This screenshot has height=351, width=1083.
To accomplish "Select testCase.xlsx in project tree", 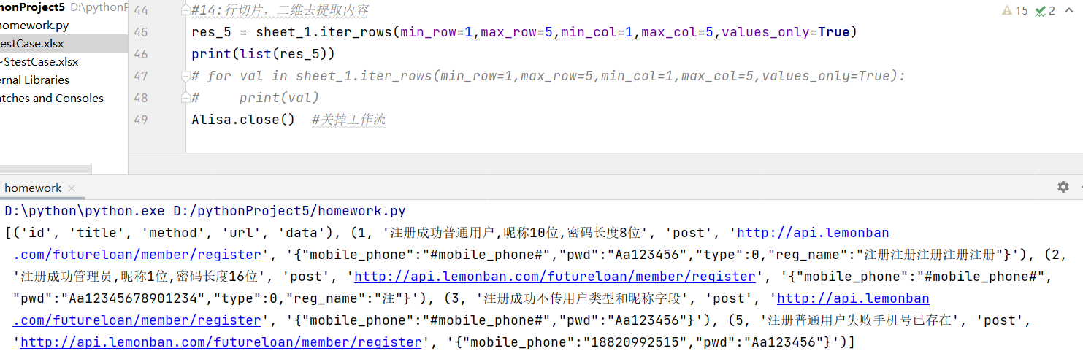I will (x=32, y=44).
